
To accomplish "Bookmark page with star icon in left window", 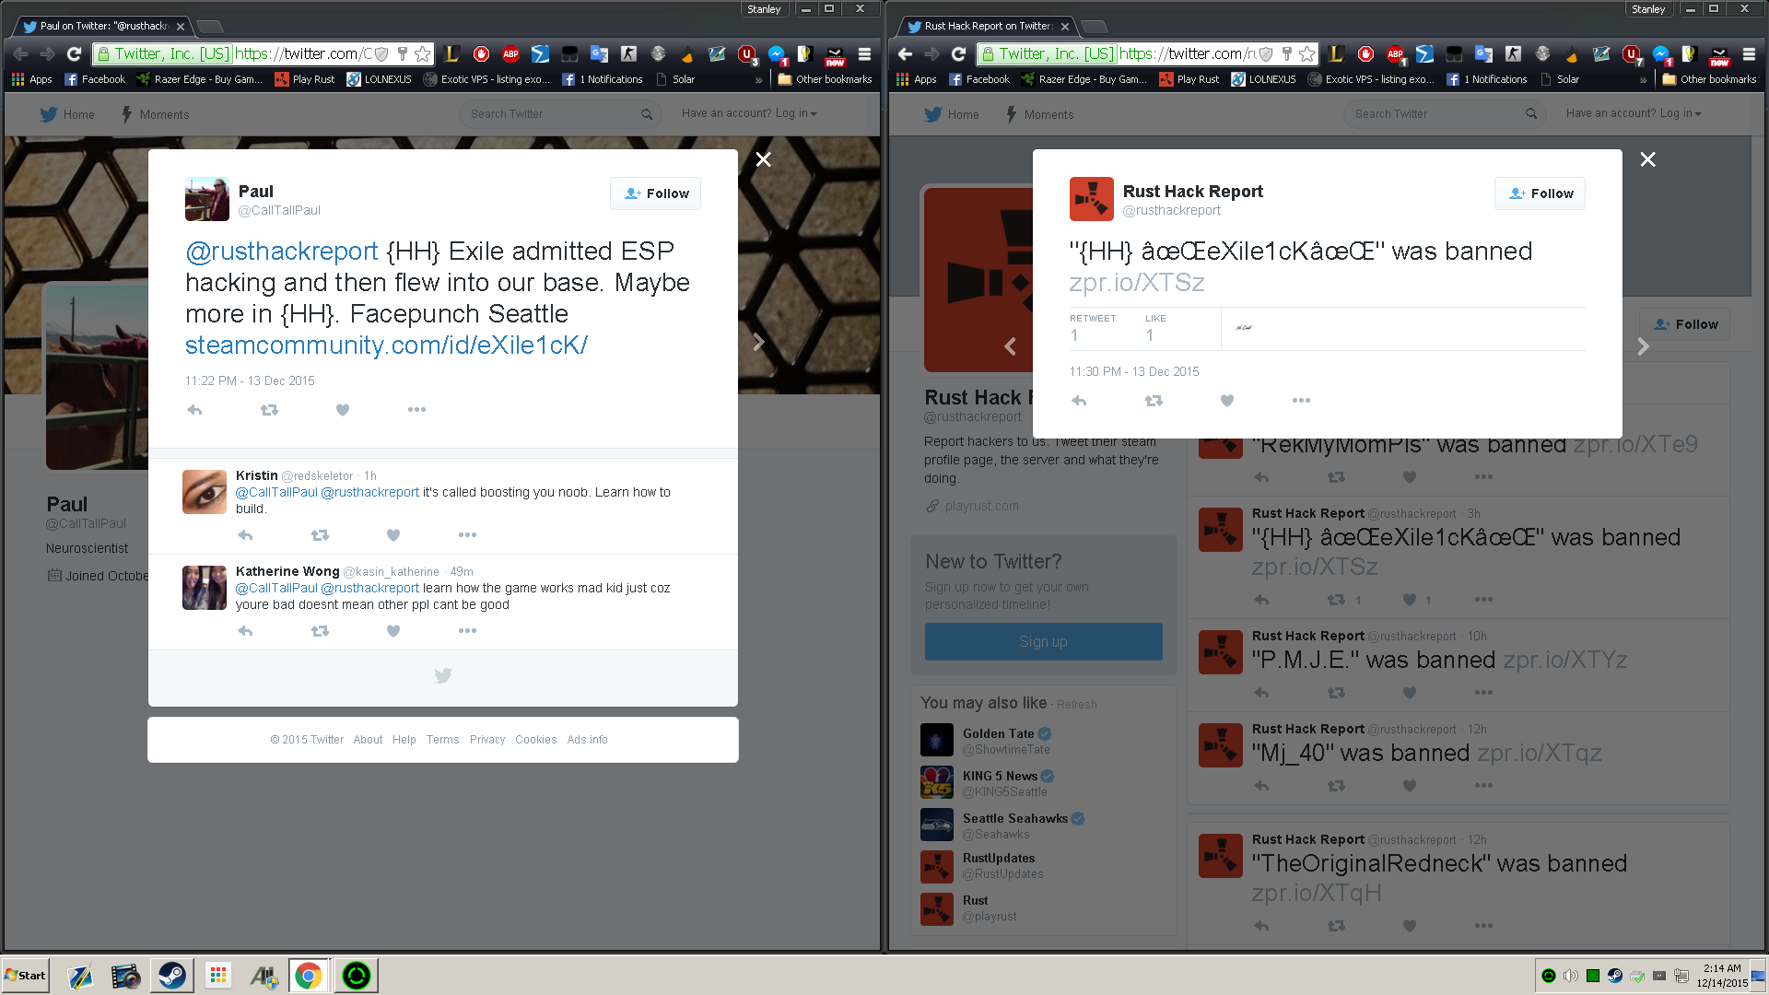I will click(x=422, y=53).
